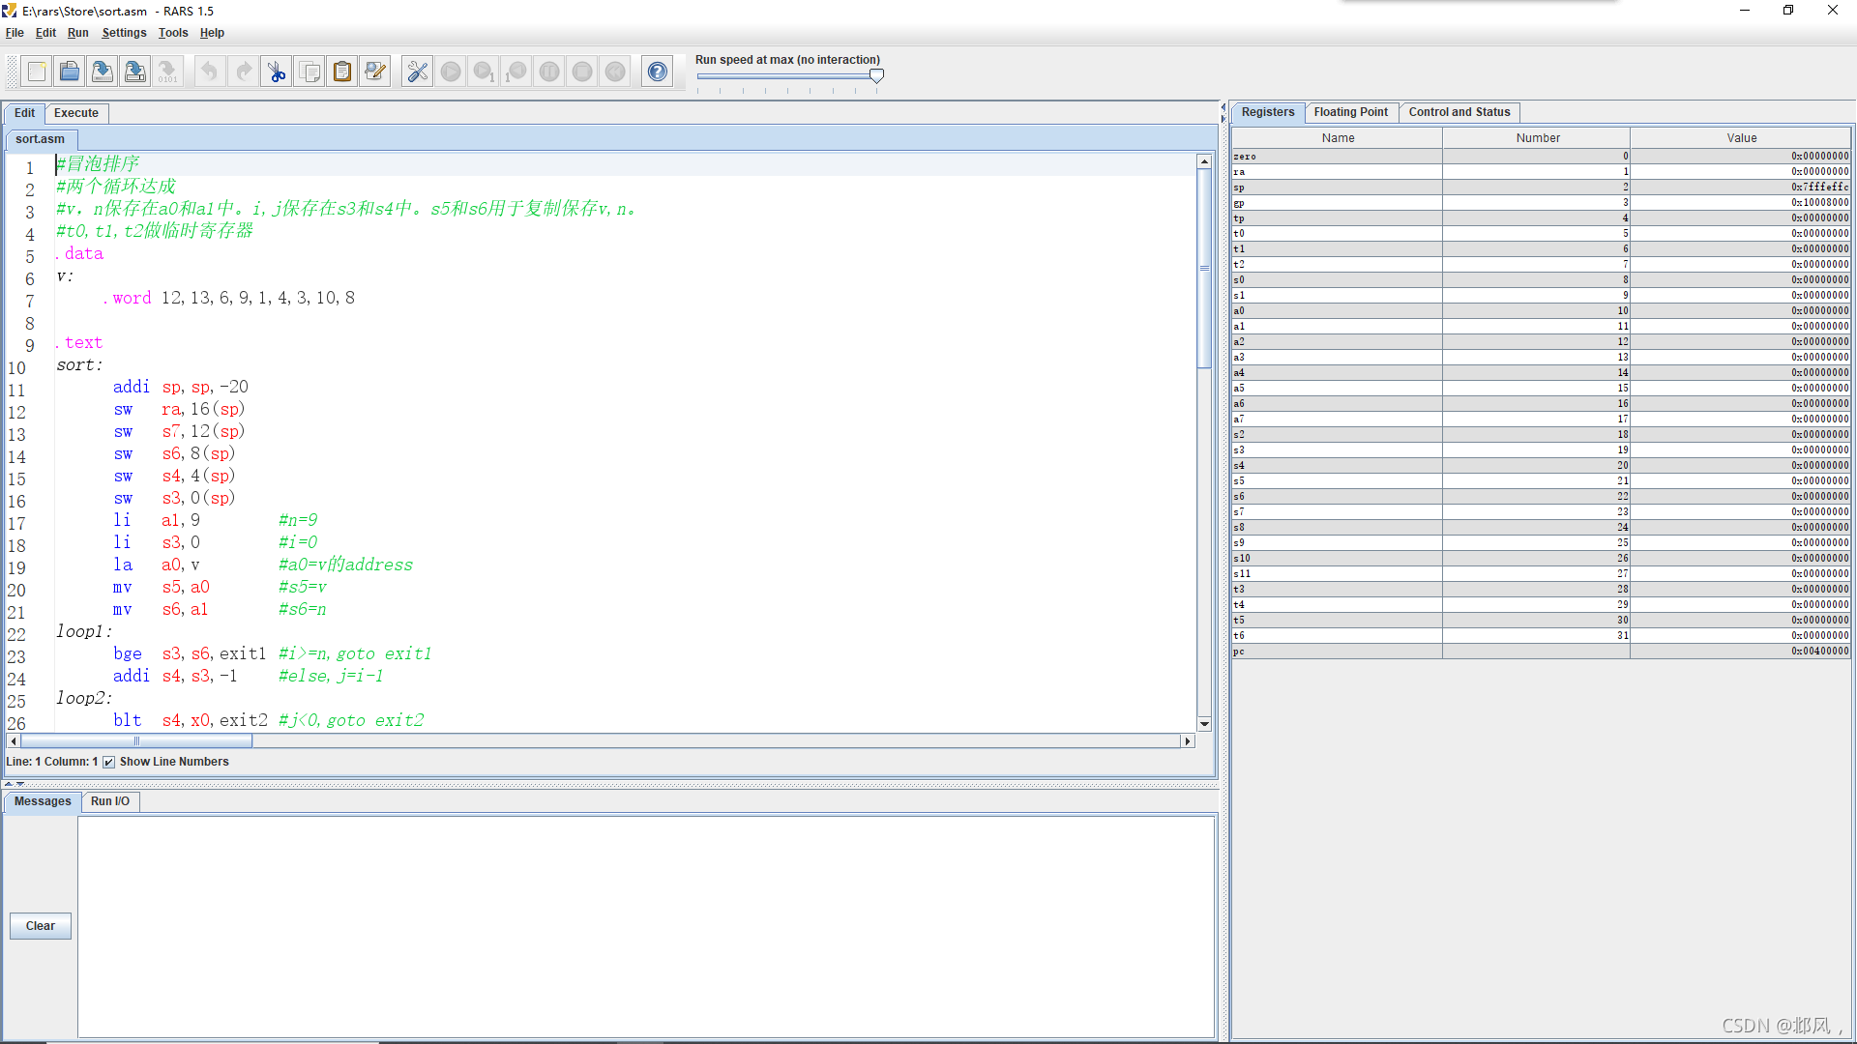Click the s11 register row
The image size is (1857, 1044).
tap(1542, 574)
